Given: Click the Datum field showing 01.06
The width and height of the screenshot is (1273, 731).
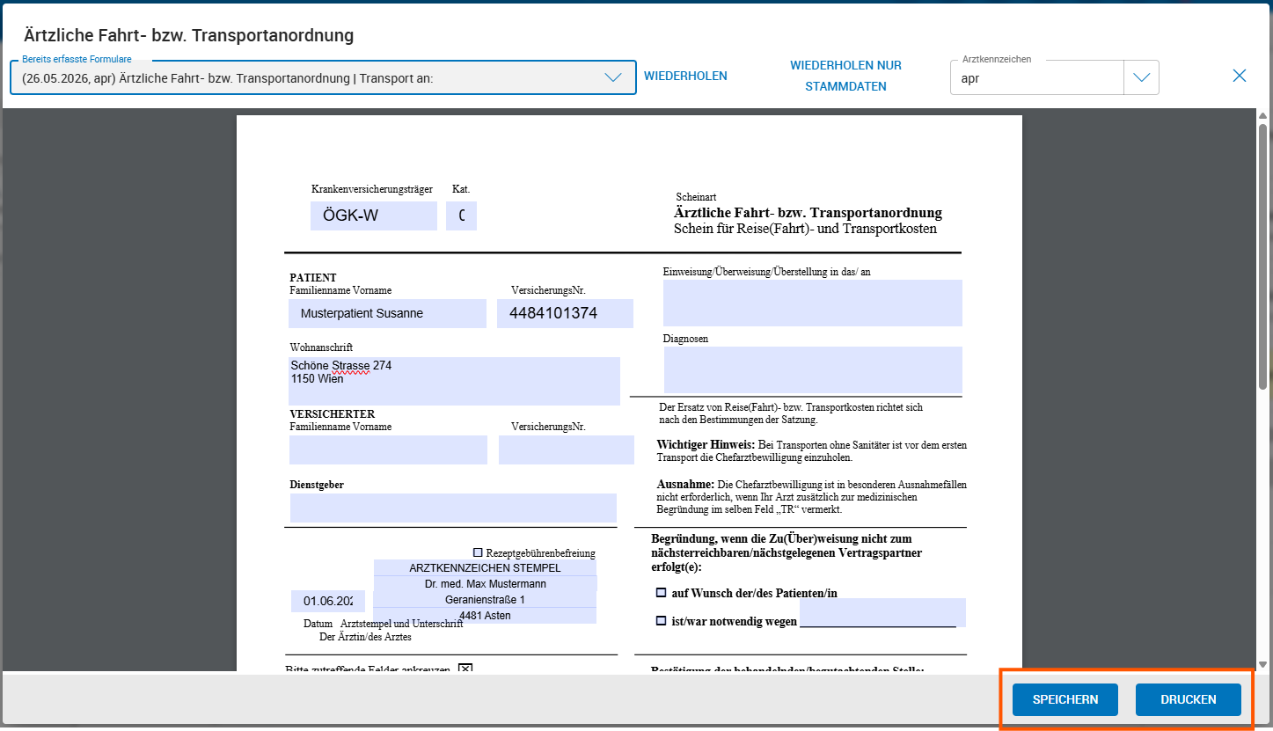Looking at the screenshot, I should point(327,601).
